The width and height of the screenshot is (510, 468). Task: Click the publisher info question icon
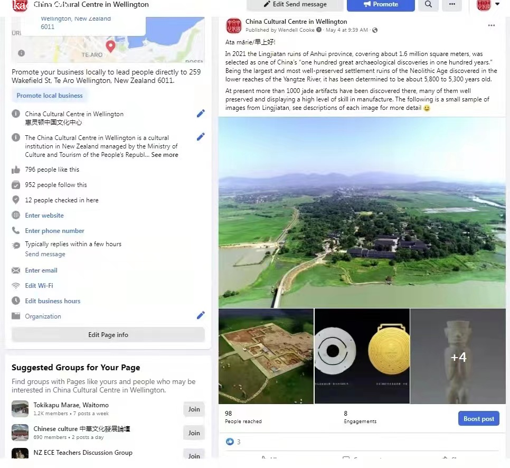click(319, 30)
